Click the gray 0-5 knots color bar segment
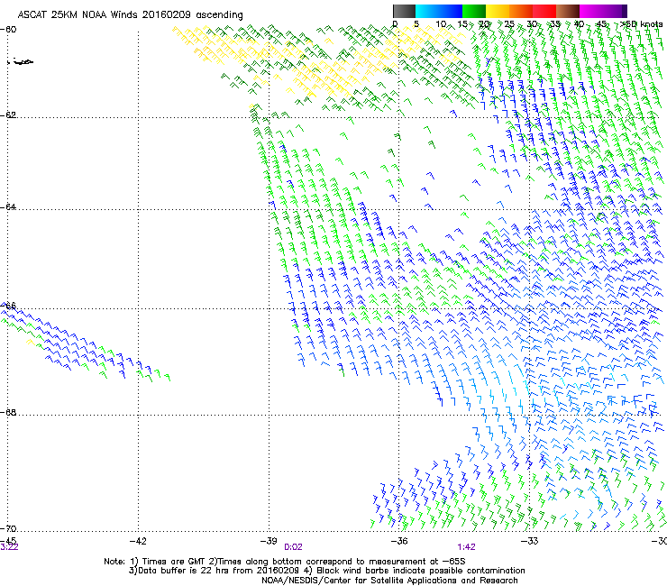Image resolution: width=667 pixels, height=586 pixels. coord(404,11)
